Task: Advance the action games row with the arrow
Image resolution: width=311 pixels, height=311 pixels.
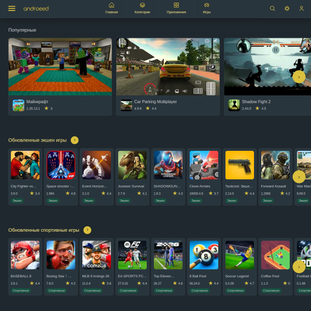Action: coord(299,177)
